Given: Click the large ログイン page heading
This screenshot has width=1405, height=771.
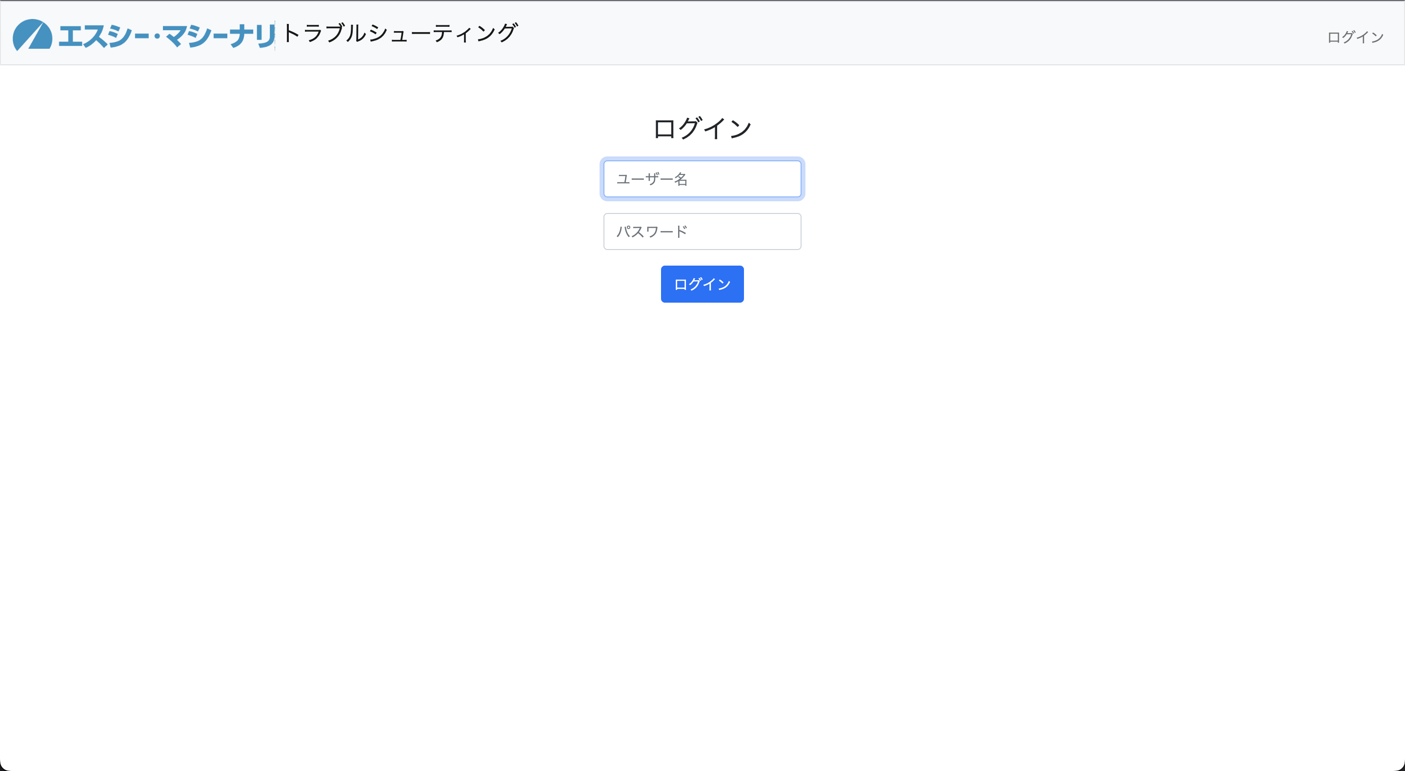Looking at the screenshot, I should (702, 129).
